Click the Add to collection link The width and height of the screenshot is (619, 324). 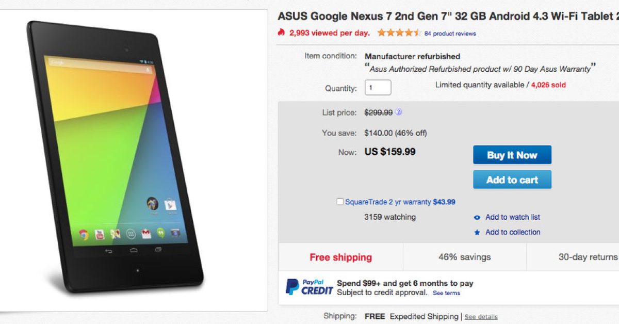(x=513, y=232)
